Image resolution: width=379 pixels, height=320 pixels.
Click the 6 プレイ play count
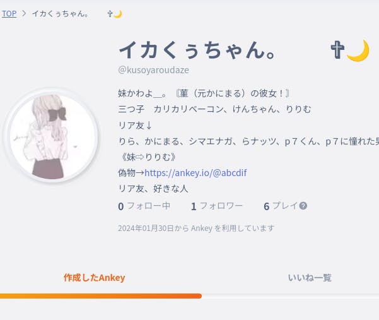pos(281,206)
